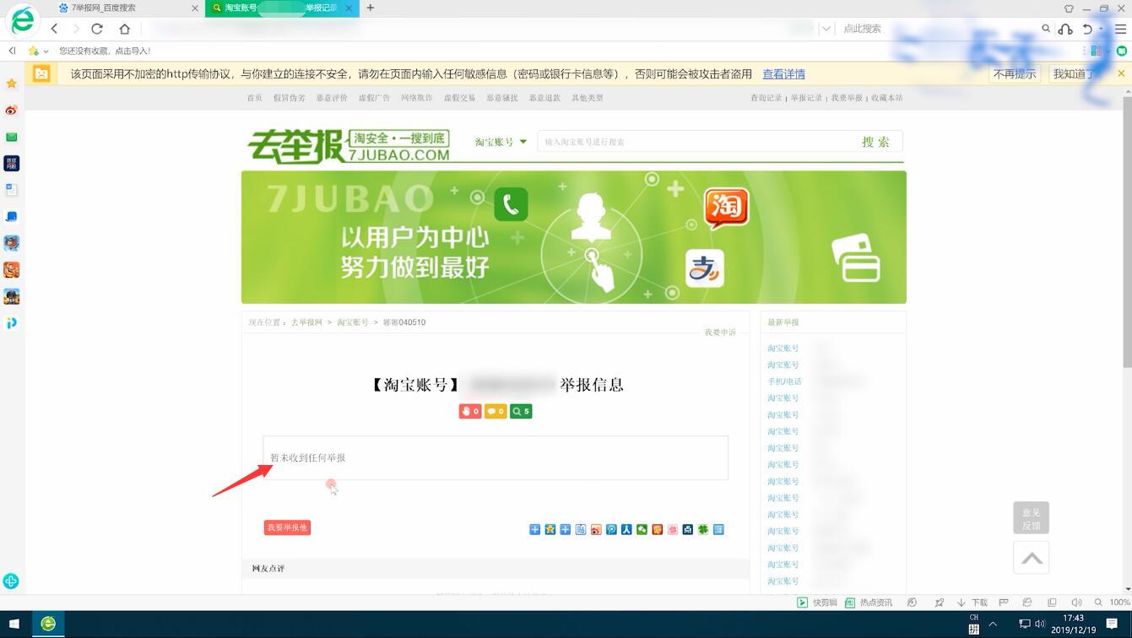Click the 我要举报 top link
1132x638 pixels.
click(x=847, y=98)
